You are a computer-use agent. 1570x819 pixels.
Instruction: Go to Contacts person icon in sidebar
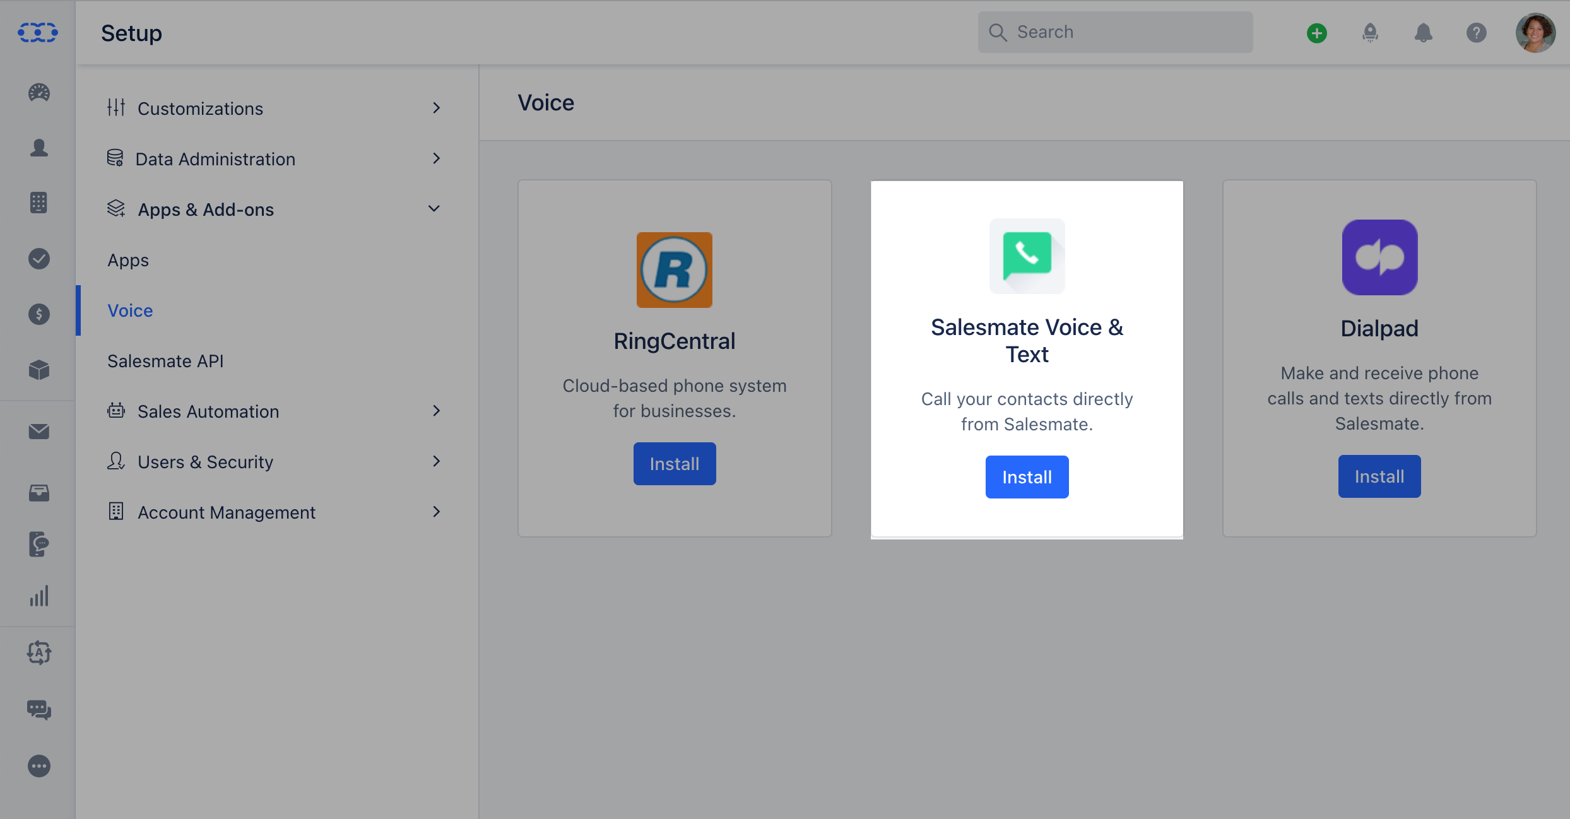[39, 148]
